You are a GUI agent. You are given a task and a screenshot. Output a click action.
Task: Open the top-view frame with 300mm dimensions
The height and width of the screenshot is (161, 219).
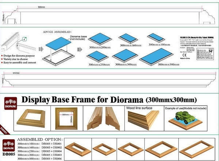coord(66,118)
